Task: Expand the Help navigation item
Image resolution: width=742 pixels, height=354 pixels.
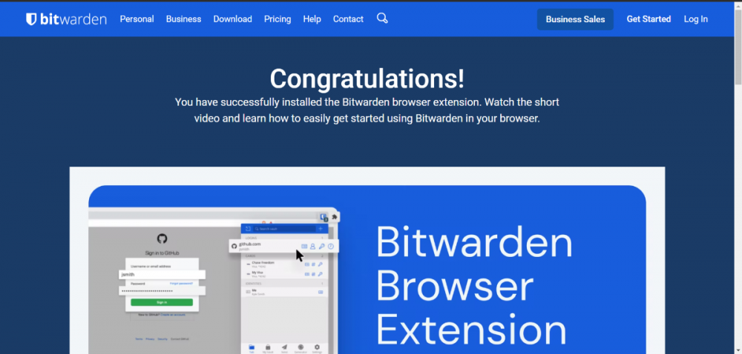Action: [312, 19]
